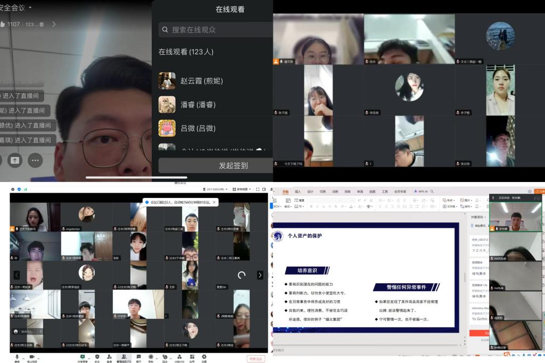This screenshot has width=545, height=363.
Task: Select the presenter's video thumbnail beside WPS
Action: coord(515,216)
